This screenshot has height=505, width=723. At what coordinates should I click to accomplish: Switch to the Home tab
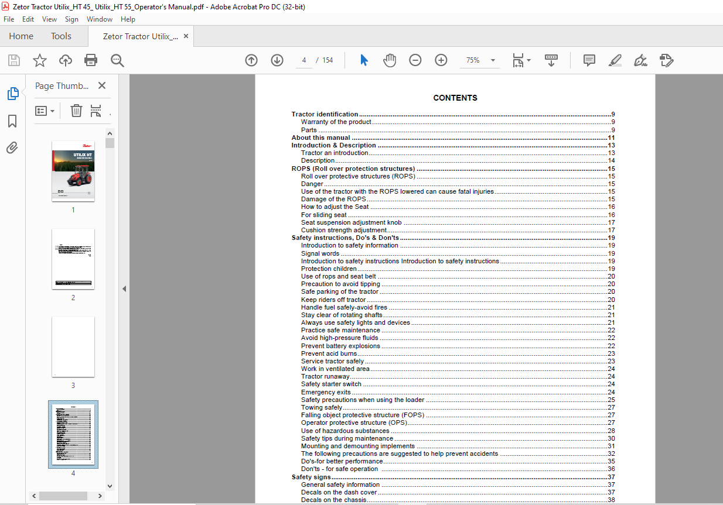[x=21, y=36]
